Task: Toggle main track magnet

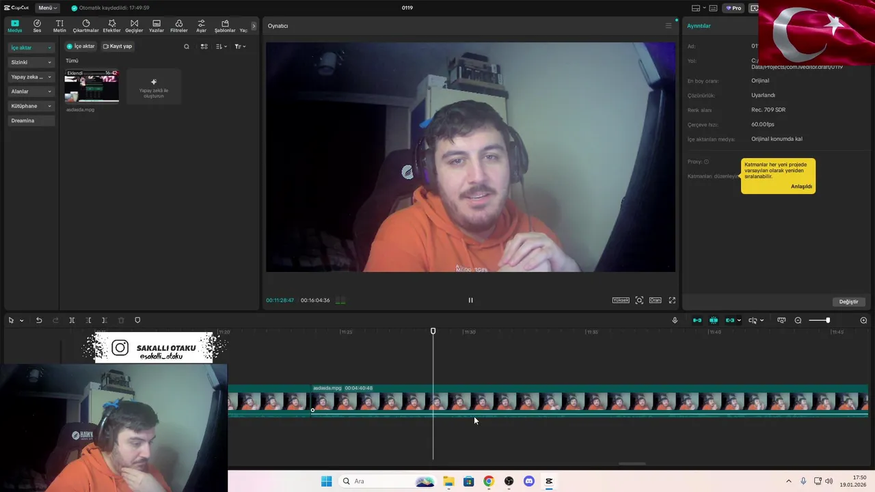Action: coord(697,320)
